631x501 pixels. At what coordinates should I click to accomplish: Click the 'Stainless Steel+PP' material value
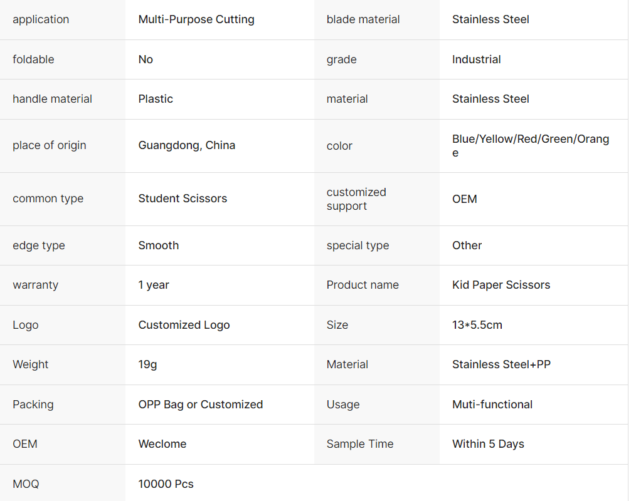point(501,364)
